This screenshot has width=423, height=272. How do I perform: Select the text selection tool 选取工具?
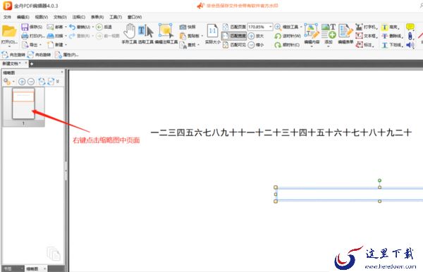coord(146,34)
